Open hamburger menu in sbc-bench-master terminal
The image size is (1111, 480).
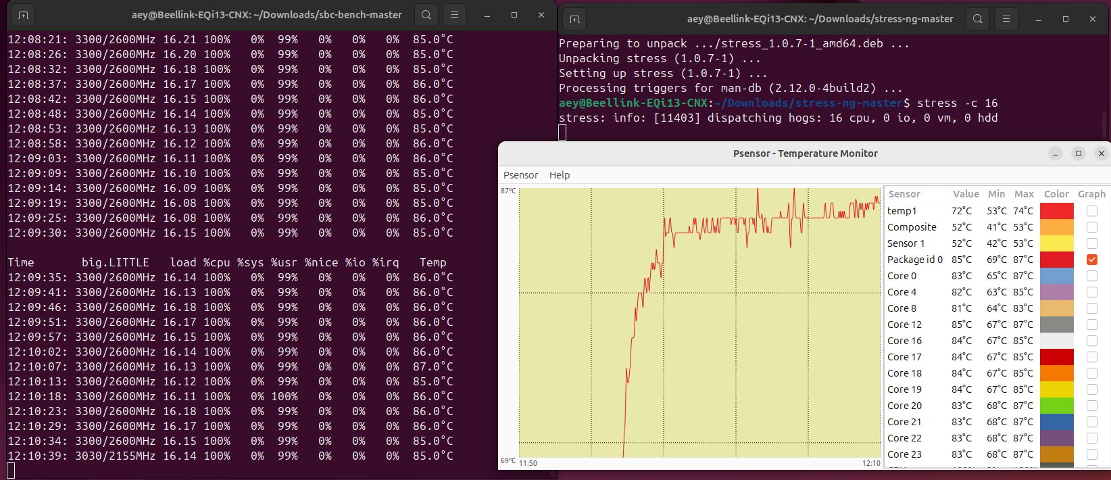pyautogui.click(x=455, y=15)
